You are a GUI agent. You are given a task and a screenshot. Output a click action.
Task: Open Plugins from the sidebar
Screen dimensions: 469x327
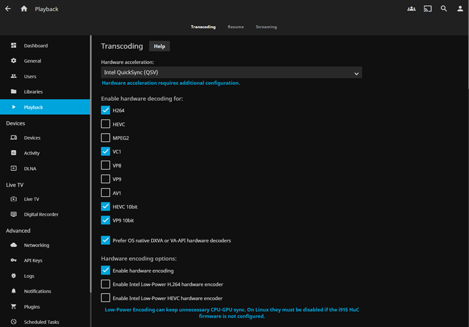click(x=33, y=306)
